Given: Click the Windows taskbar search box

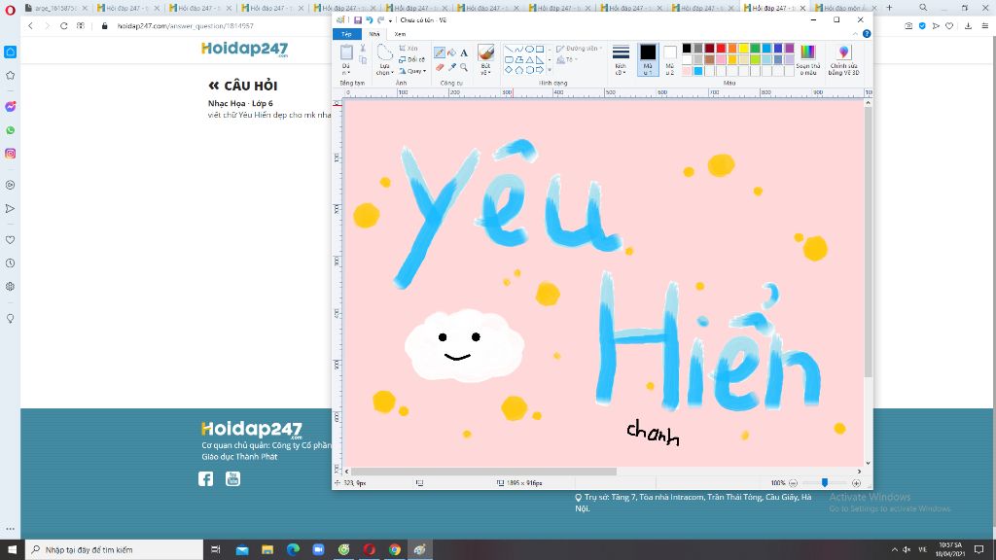Looking at the screenshot, I should [115, 549].
